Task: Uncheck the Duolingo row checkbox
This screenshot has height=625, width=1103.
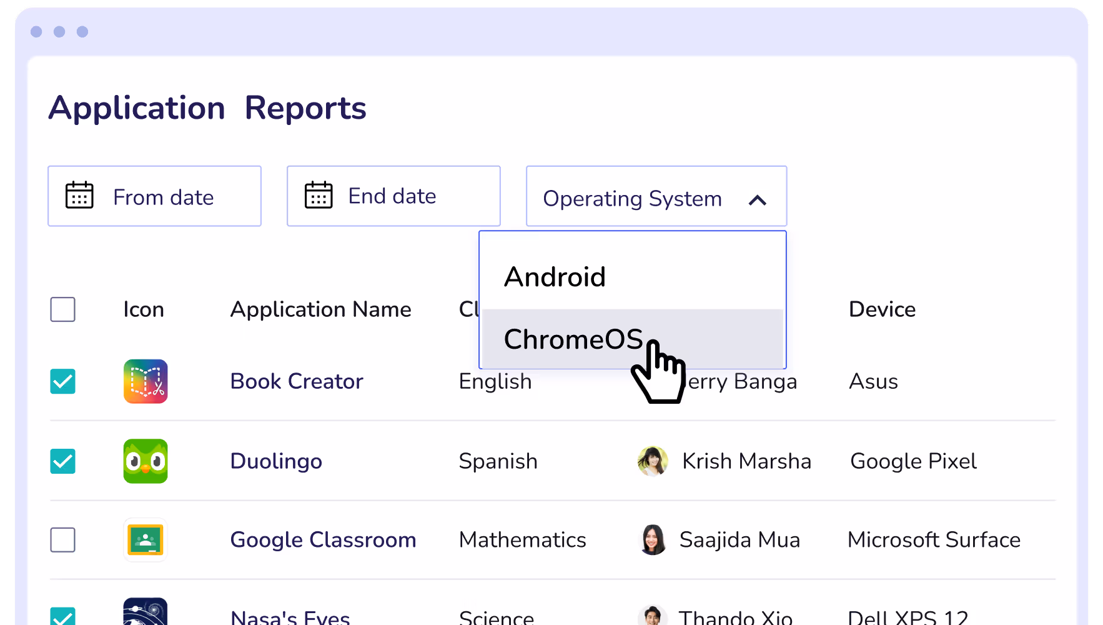Action: tap(62, 461)
